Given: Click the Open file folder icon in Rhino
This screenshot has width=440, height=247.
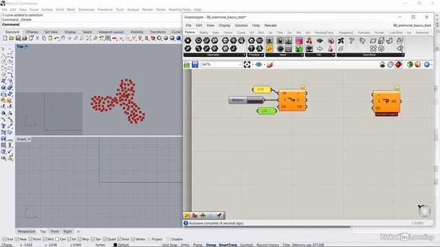Looking at the screenshot, I should (12, 38).
